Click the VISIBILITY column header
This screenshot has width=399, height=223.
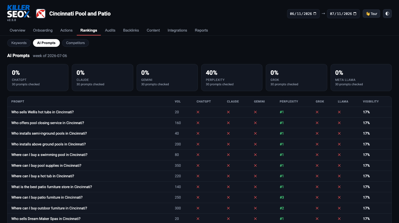click(371, 101)
